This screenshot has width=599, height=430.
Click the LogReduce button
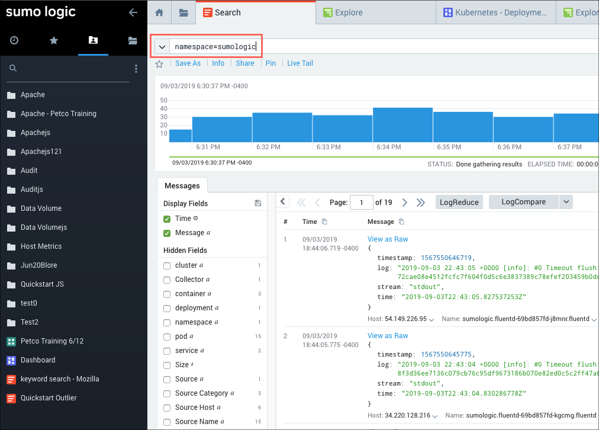(459, 202)
